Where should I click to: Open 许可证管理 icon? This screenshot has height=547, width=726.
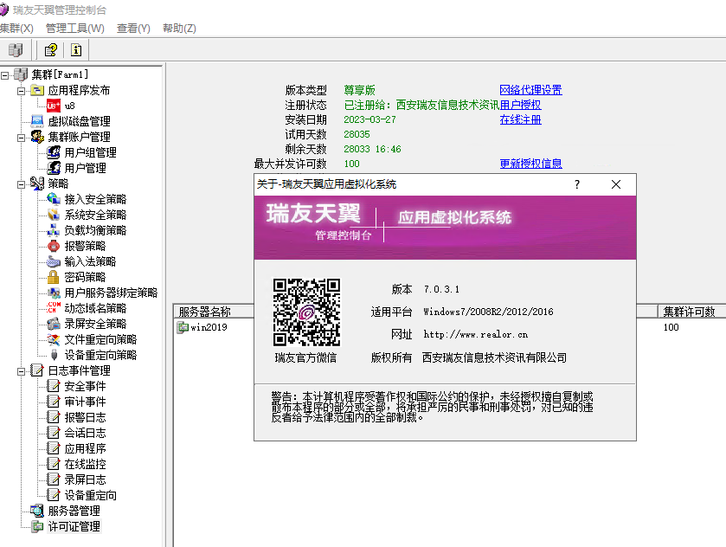tap(37, 526)
